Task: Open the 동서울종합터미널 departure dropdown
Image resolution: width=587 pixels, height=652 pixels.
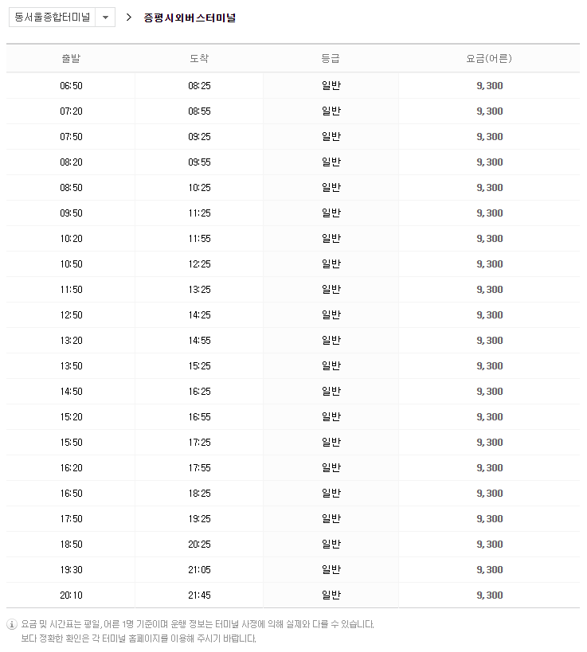Action: pos(62,18)
